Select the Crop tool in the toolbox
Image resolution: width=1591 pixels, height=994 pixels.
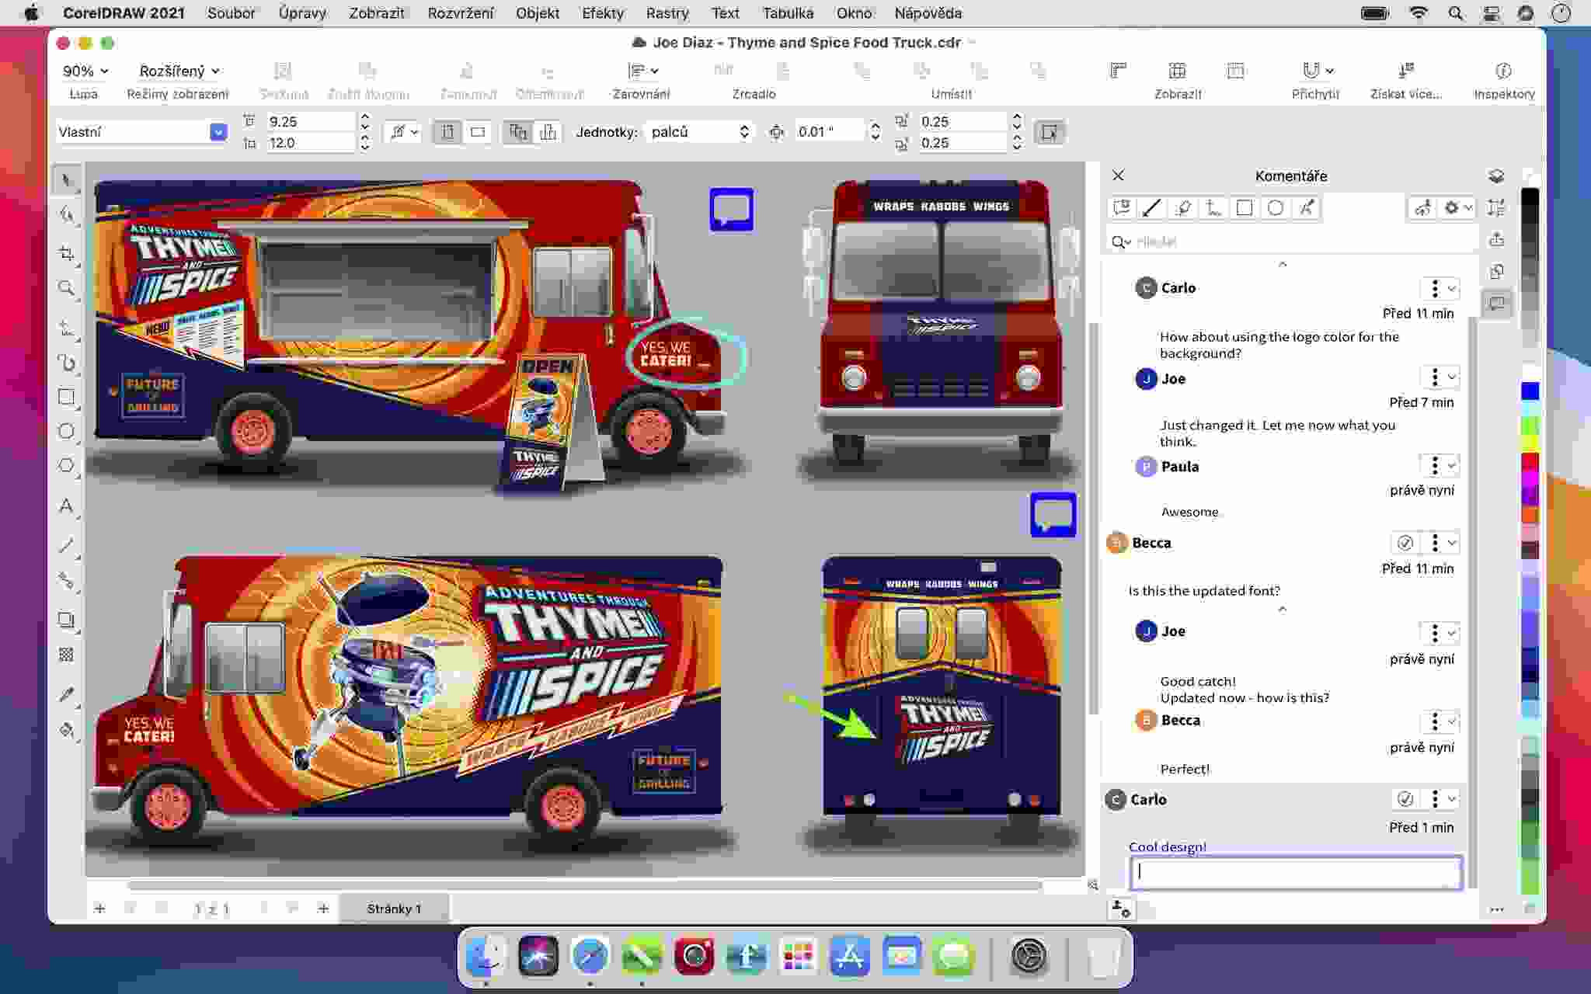[66, 253]
